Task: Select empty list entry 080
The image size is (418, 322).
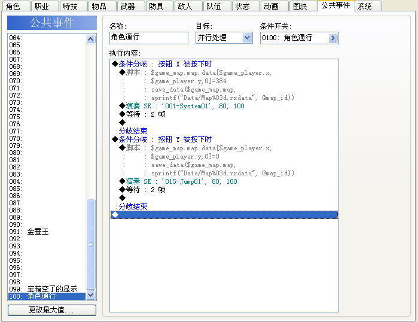Action: [47, 153]
